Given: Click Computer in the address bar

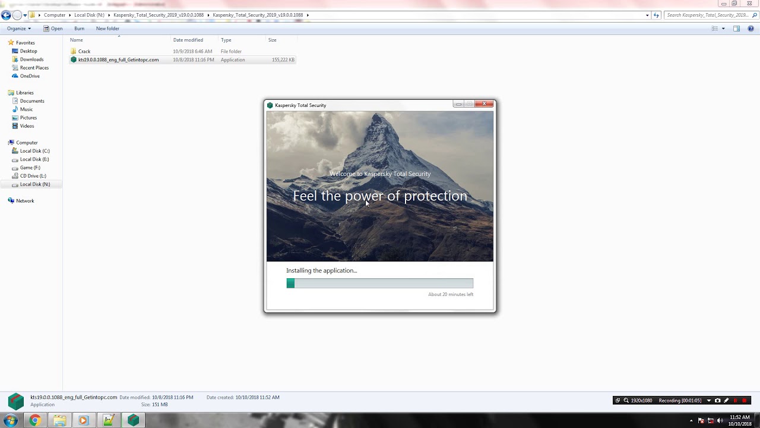Looking at the screenshot, I should pyautogui.click(x=55, y=15).
